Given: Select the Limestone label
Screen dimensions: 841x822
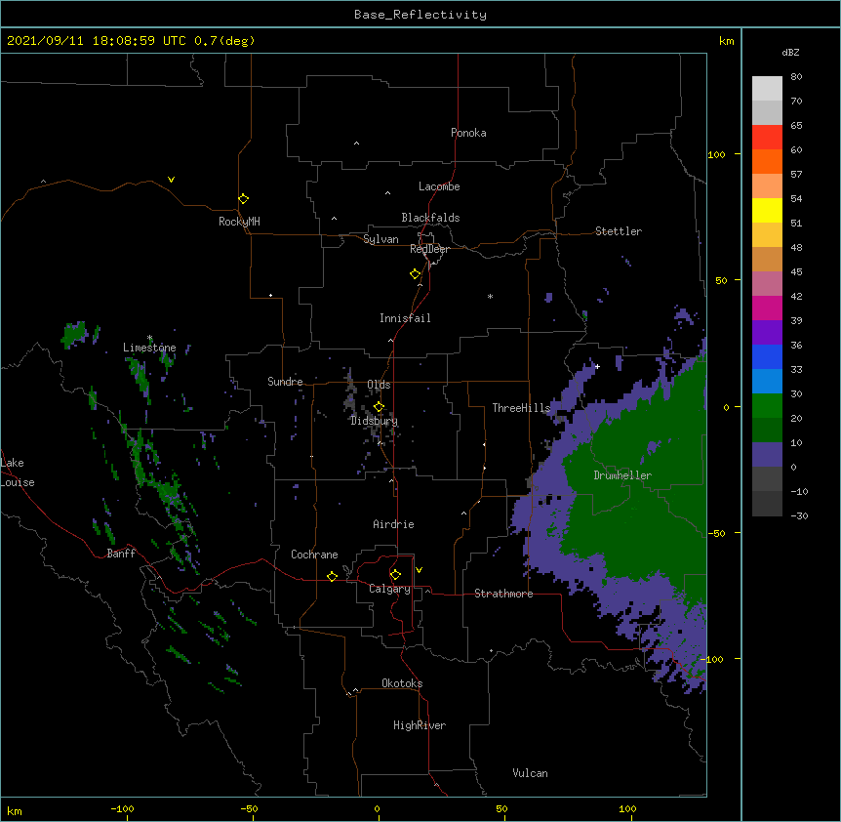Looking at the screenshot, I should point(149,348).
